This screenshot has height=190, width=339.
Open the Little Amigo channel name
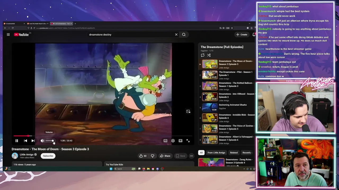tap(27, 155)
